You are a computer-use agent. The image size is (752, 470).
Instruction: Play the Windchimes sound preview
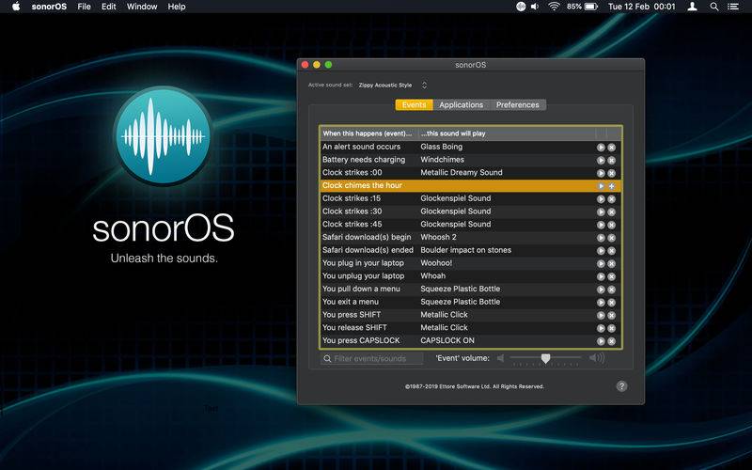pyautogui.click(x=601, y=160)
